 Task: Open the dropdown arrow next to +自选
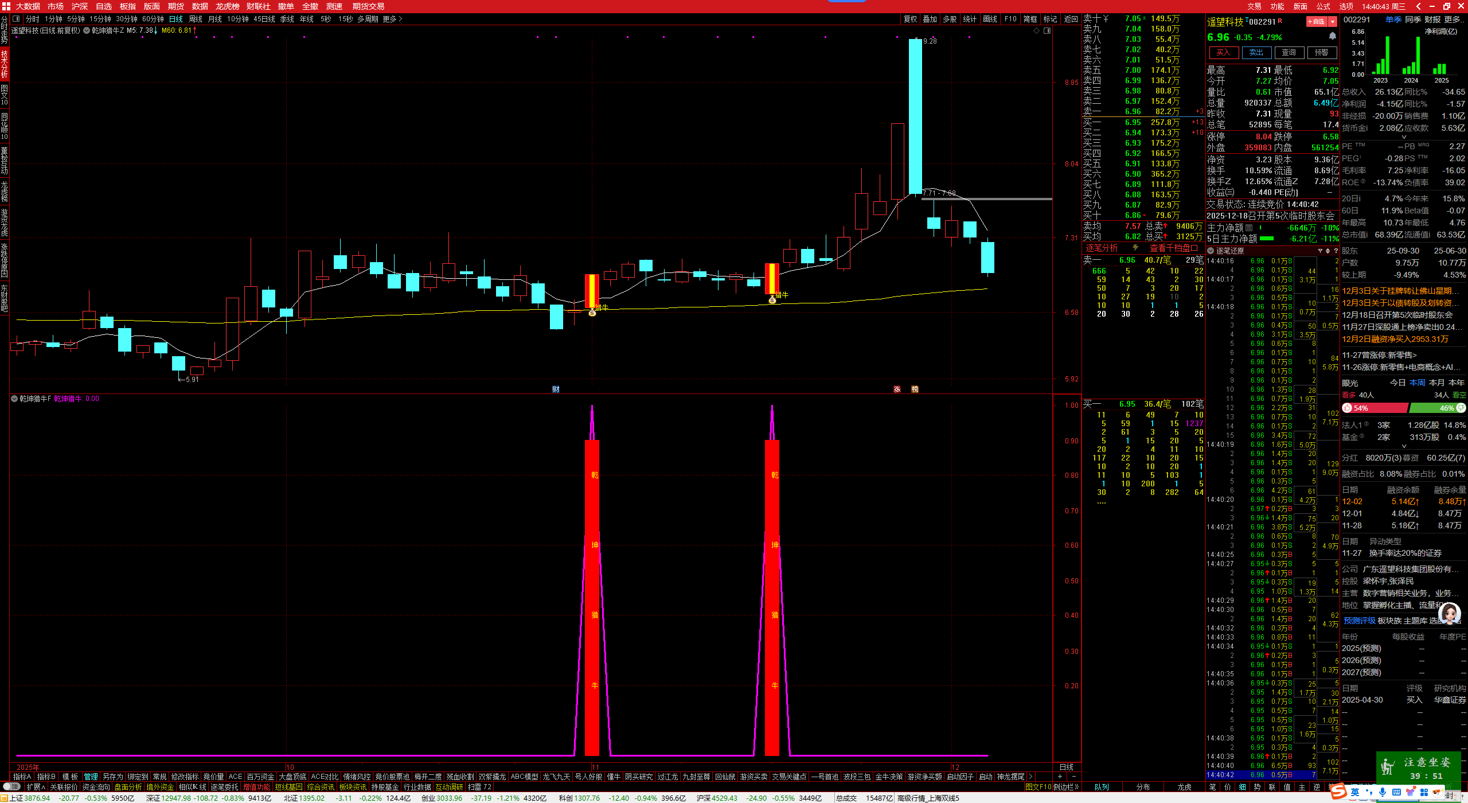coord(1333,21)
